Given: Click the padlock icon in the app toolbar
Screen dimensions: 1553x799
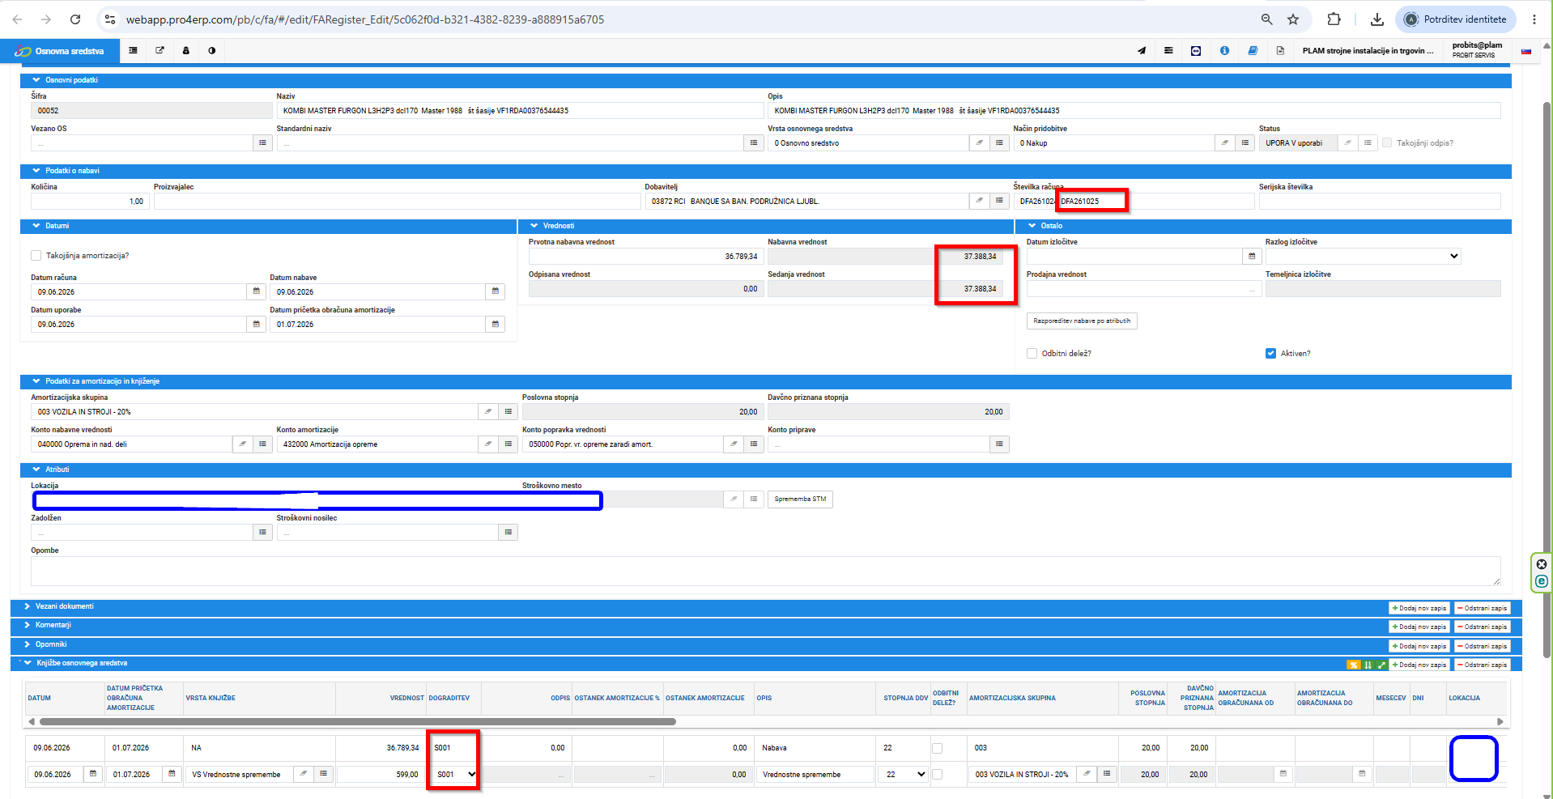Looking at the screenshot, I should click(185, 50).
